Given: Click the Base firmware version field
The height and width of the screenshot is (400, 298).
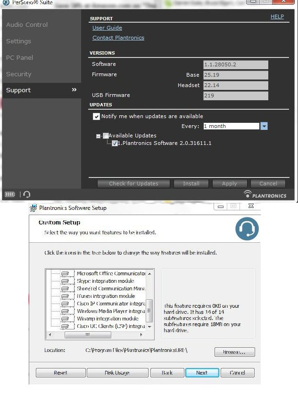Looking at the screenshot, I should point(236,75).
